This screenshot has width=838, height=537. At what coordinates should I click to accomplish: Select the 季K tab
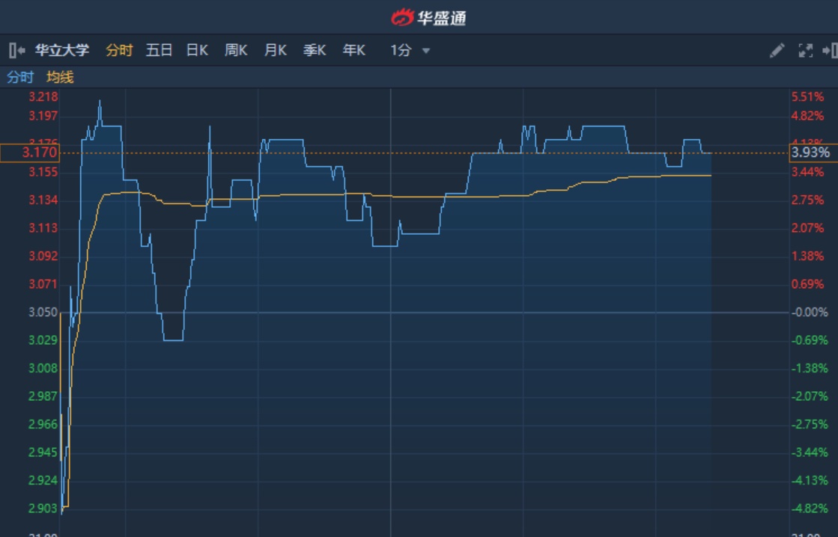315,50
